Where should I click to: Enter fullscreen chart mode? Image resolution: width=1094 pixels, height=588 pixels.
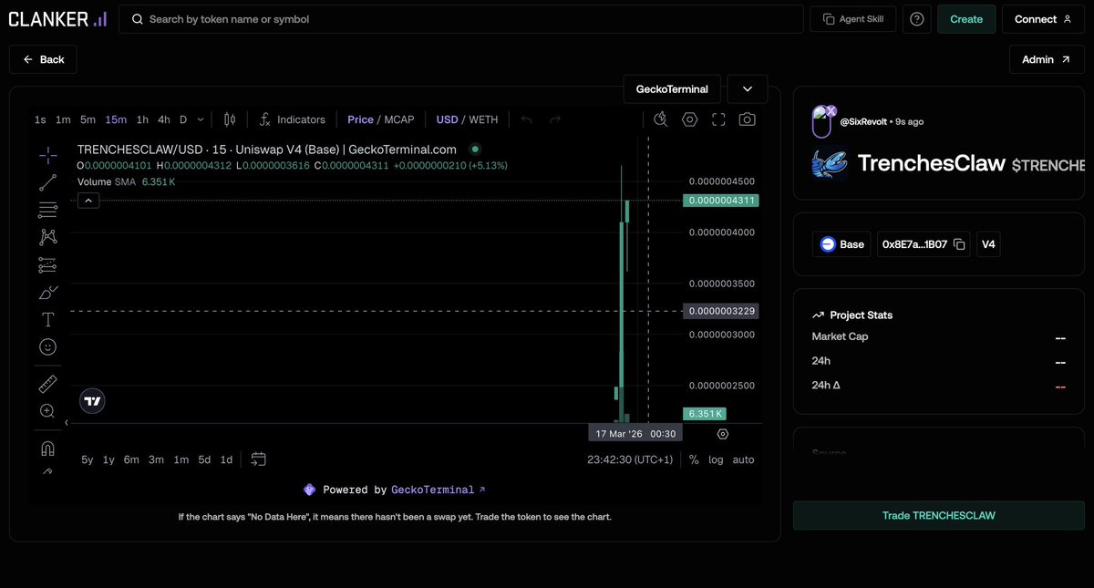pyautogui.click(x=718, y=119)
